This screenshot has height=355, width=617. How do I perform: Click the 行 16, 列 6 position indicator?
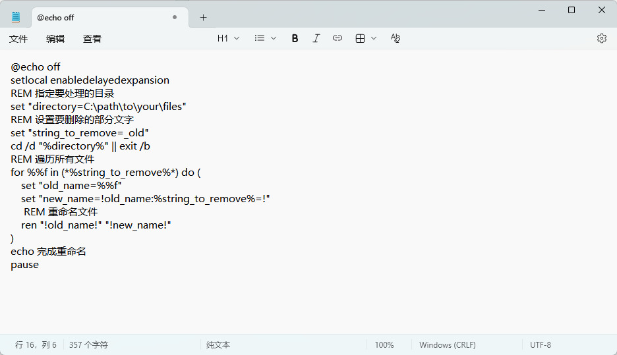[36, 344]
